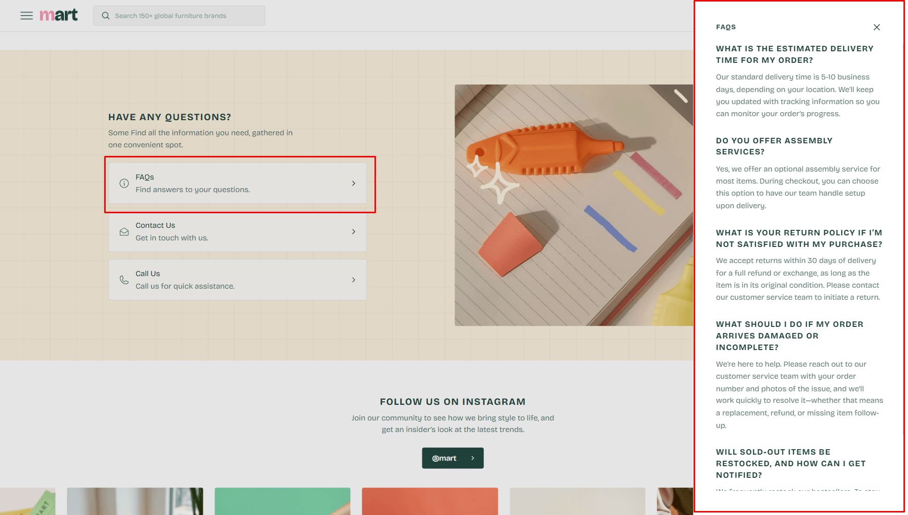Open the hamburger navigation menu

(26, 16)
